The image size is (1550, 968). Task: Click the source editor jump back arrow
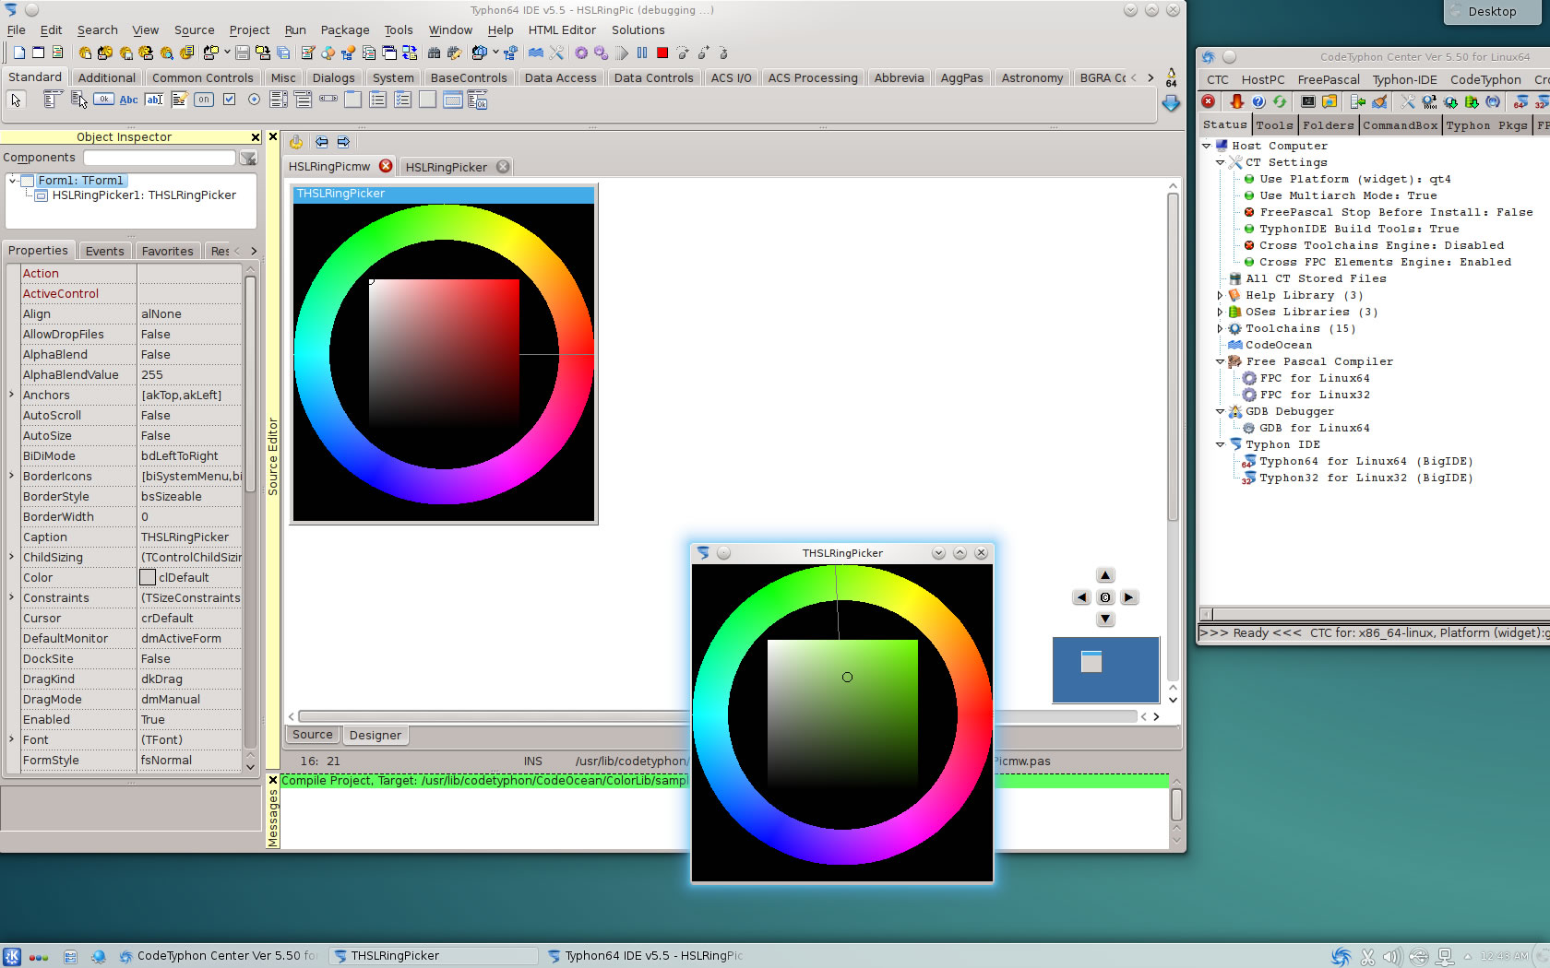click(321, 142)
